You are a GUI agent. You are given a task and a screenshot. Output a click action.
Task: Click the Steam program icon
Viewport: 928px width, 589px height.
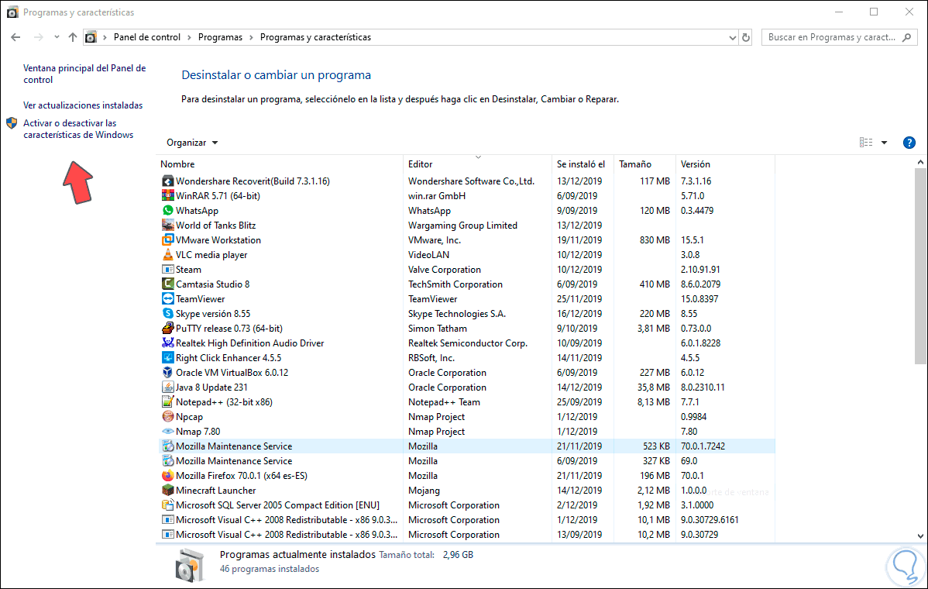[x=167, y=270]
